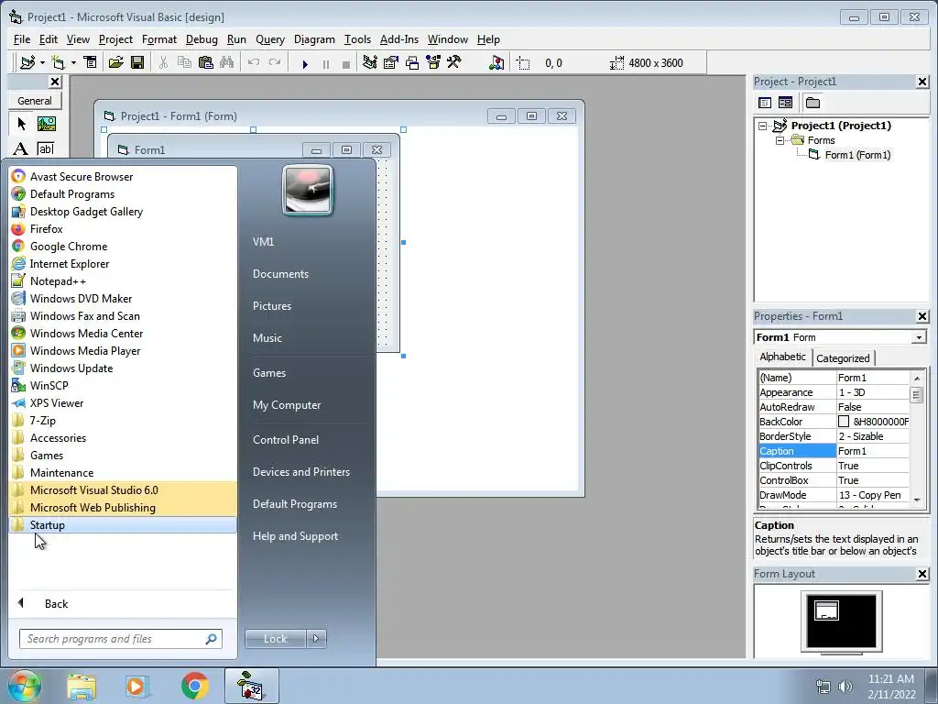Open the Format menu
The image size is (938, 704).
pyautogui.click(x=159, y=39)
